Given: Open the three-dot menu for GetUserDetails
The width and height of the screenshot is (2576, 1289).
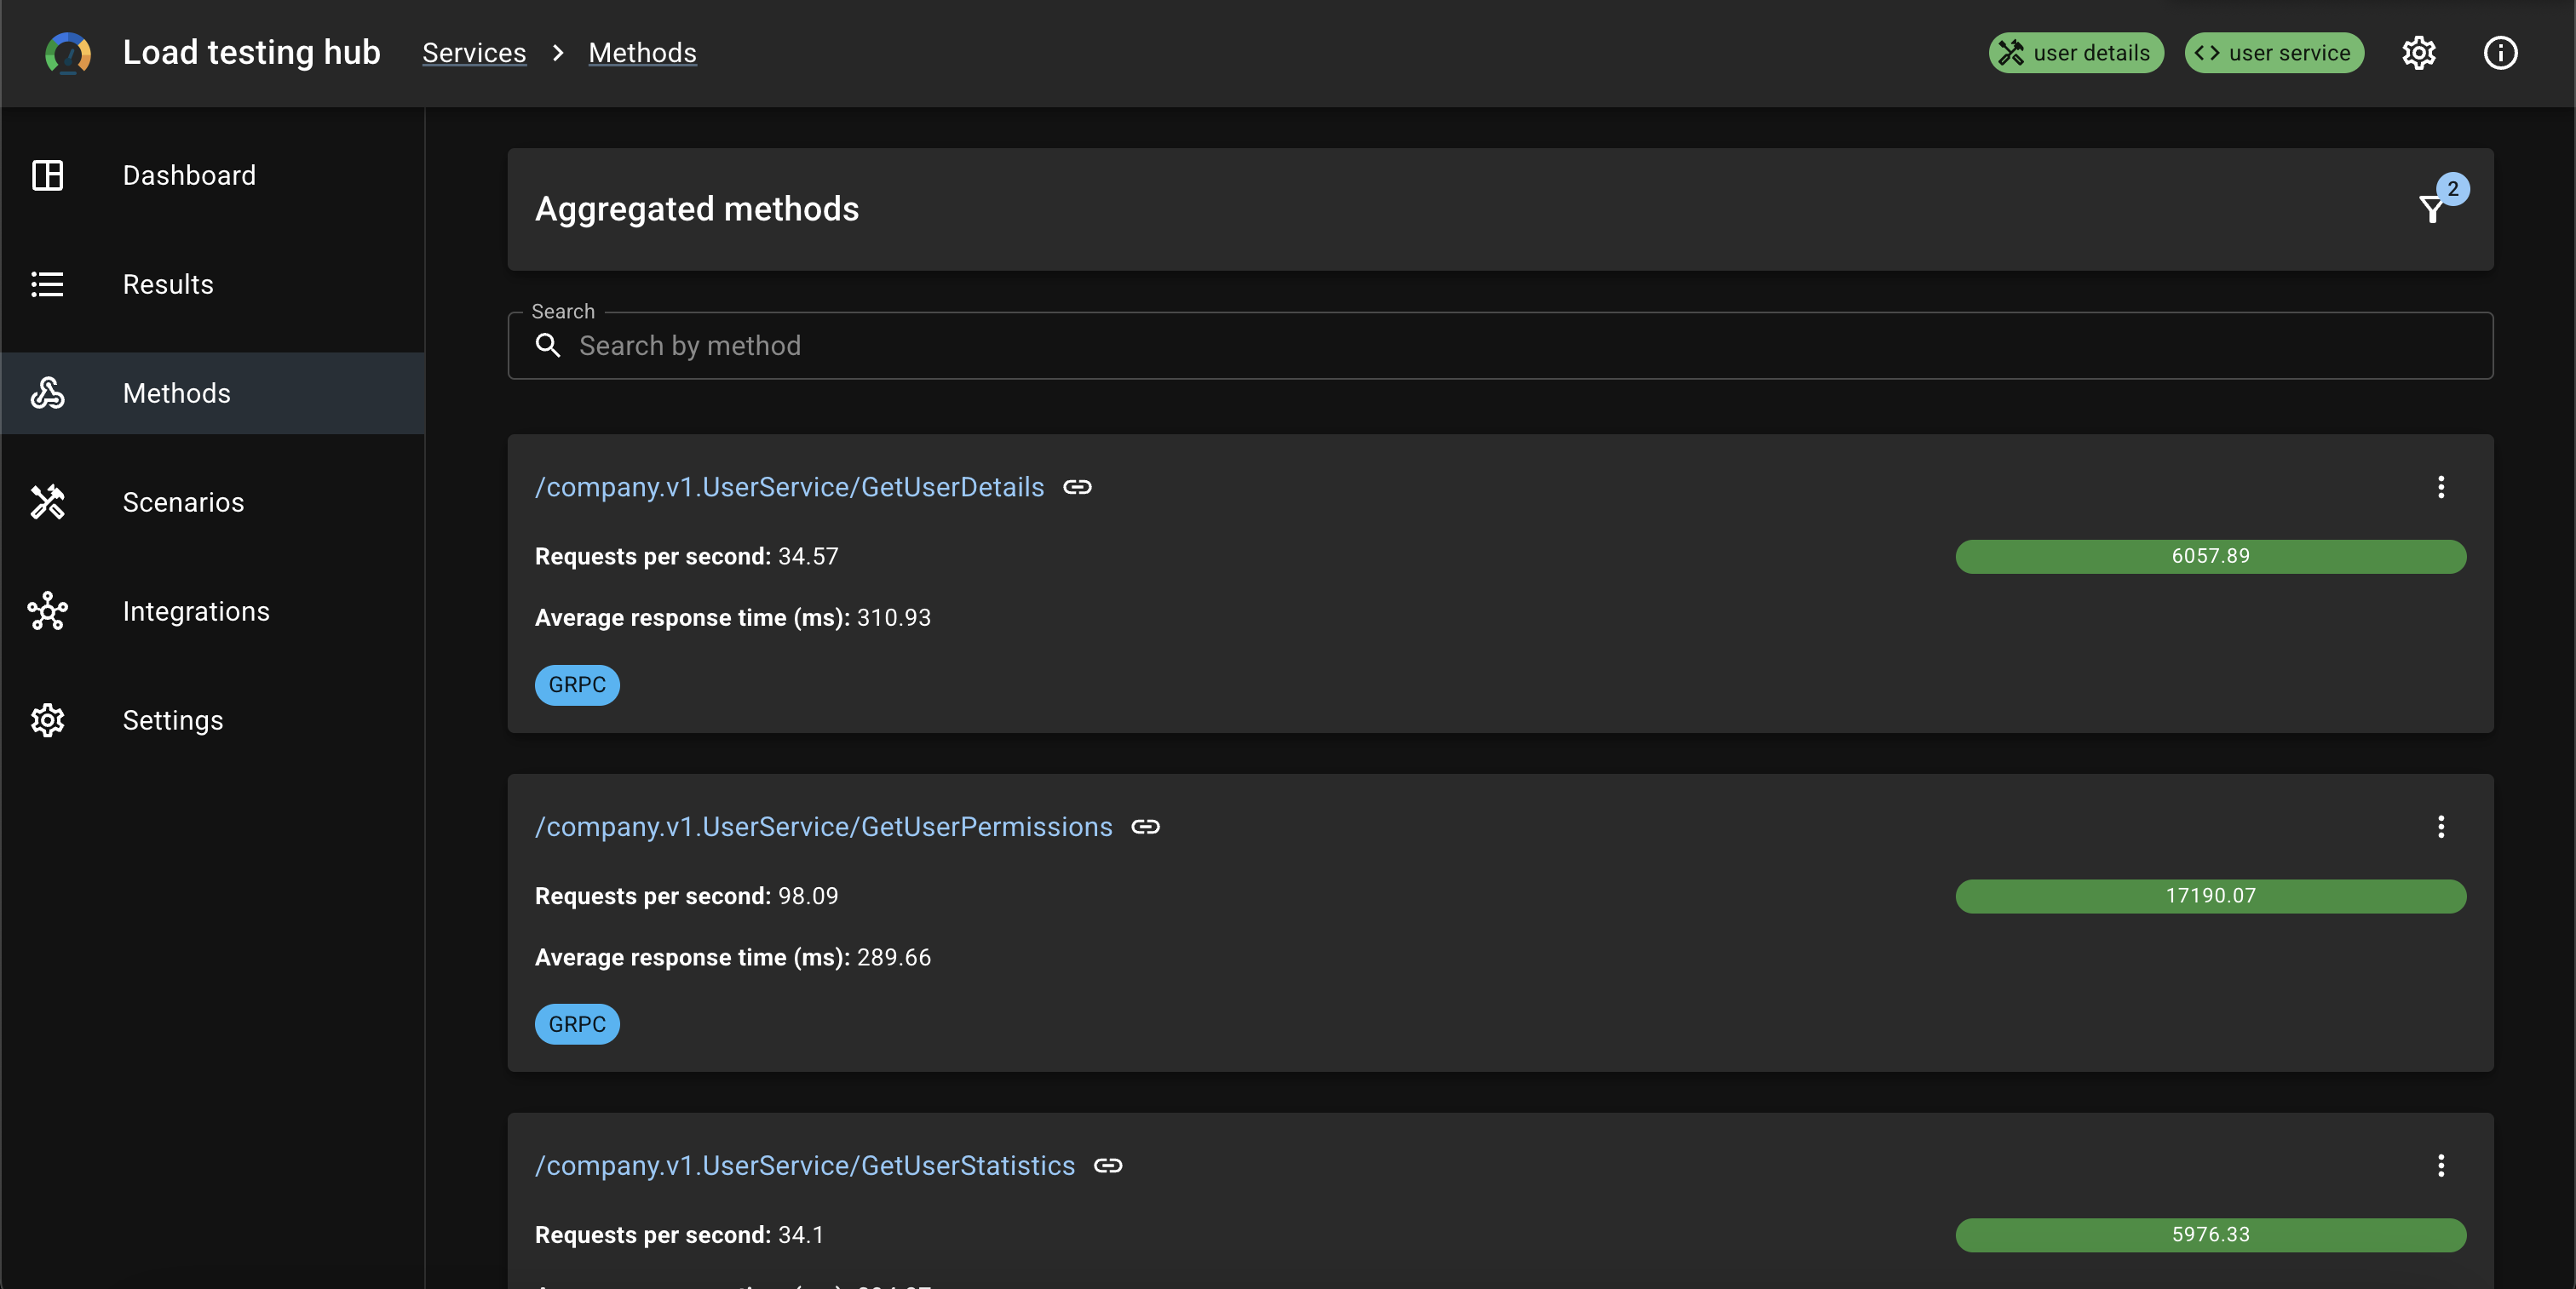Looking at the screenshot, I should 2440,487.
